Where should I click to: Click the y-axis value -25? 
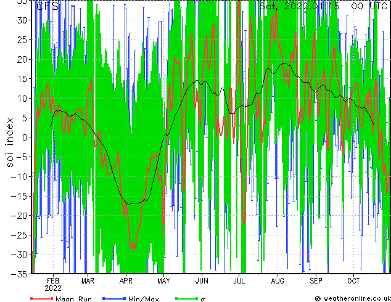[19, 235]
